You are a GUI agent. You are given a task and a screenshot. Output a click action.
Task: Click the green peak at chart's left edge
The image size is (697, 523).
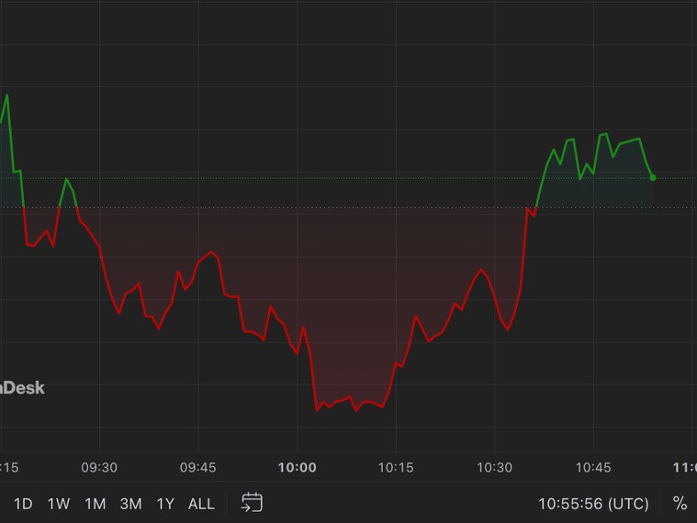pyautogui.click(x=7, y=95)
